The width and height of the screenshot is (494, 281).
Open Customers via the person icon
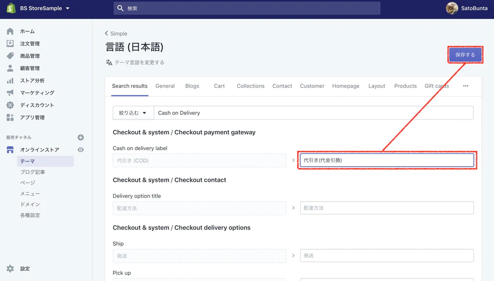pos(10,68)
